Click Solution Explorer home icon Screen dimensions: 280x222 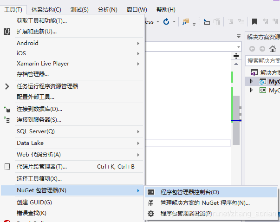[273, 49]
